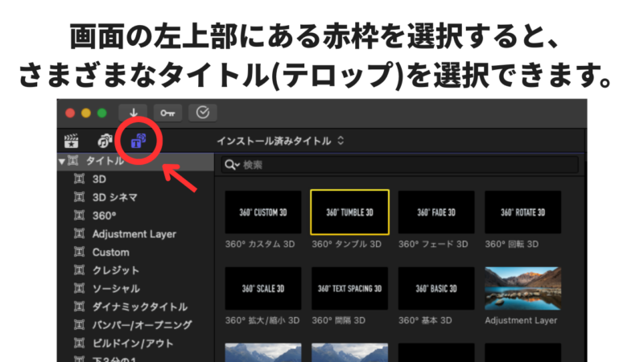Open the keyword editor key button

167,113
